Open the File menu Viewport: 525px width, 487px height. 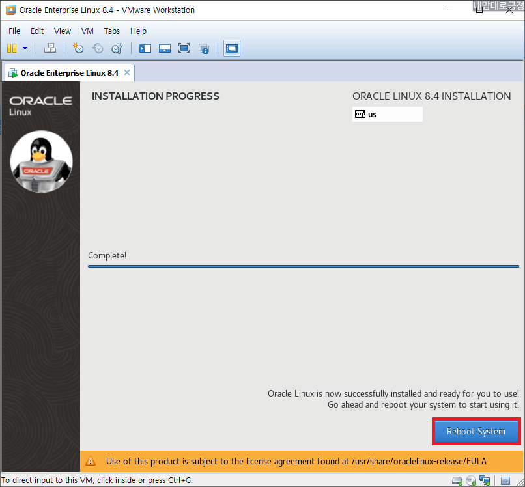coord(14,31)
